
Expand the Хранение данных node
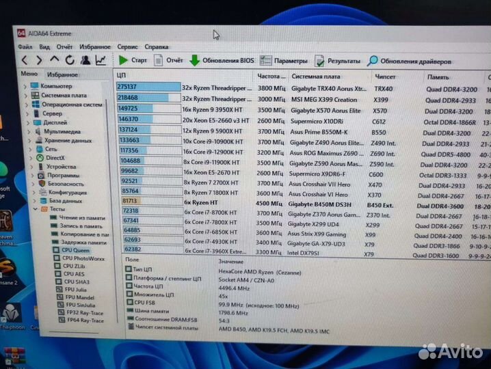[30, 141]
